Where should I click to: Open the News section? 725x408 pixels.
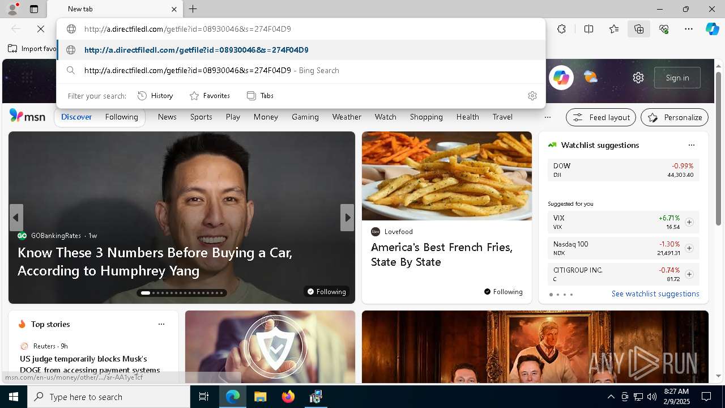pos(167,117)
